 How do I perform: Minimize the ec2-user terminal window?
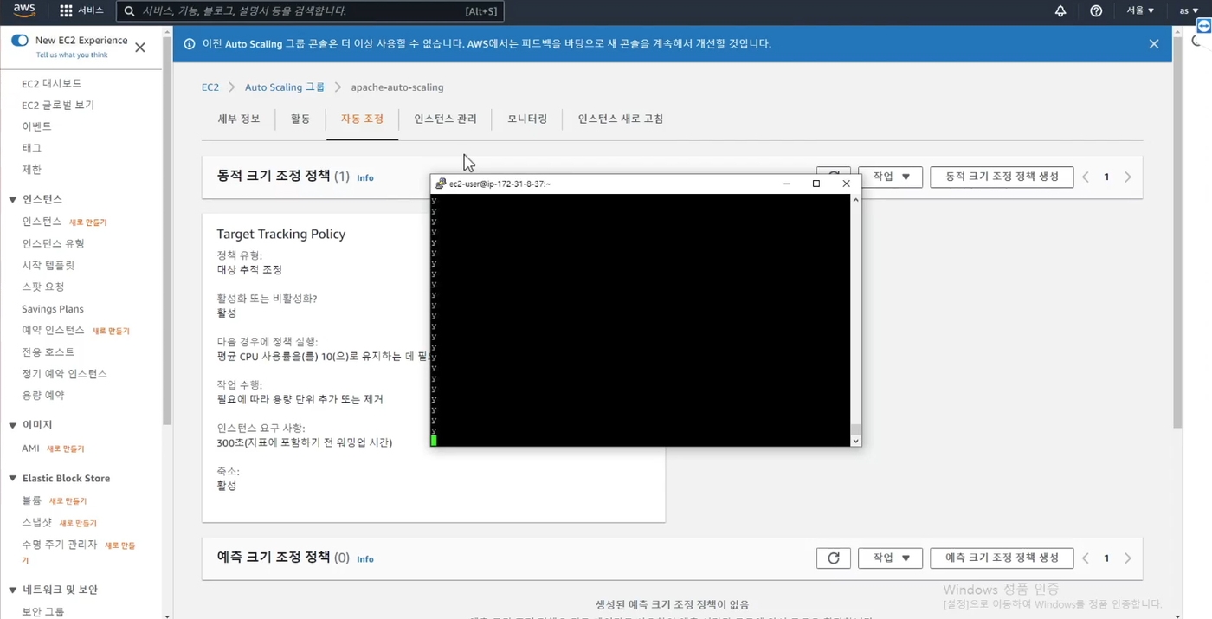click(787, 184)
